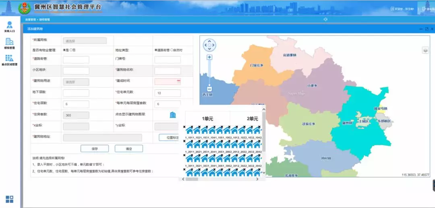435x208 pixels.
Task: Click scroll-right arrow of house layout popup
Action: point(257,179)
